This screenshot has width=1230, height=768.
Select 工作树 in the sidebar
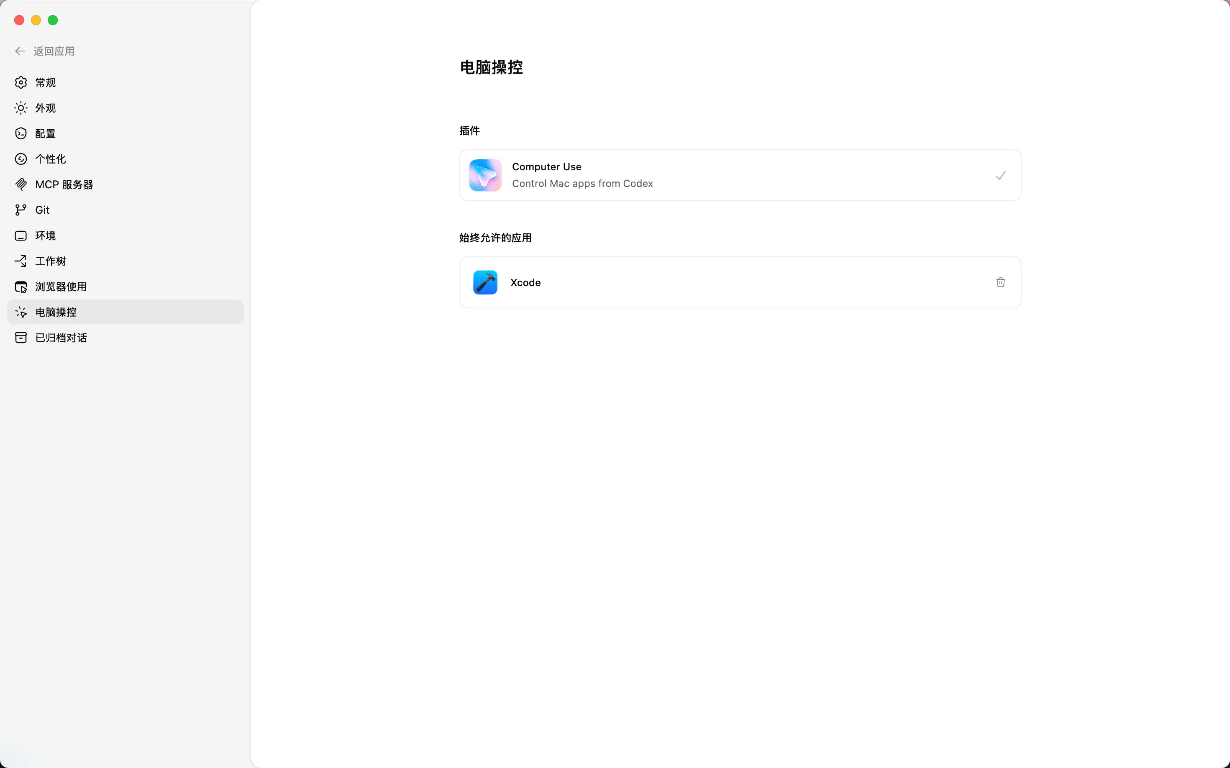50,261
